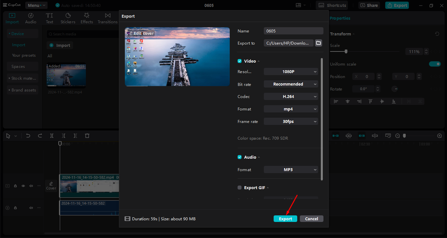The width and height of the screenshot is (447, 238).
Task: Switch to the Text tab
Action: [50, 18]
